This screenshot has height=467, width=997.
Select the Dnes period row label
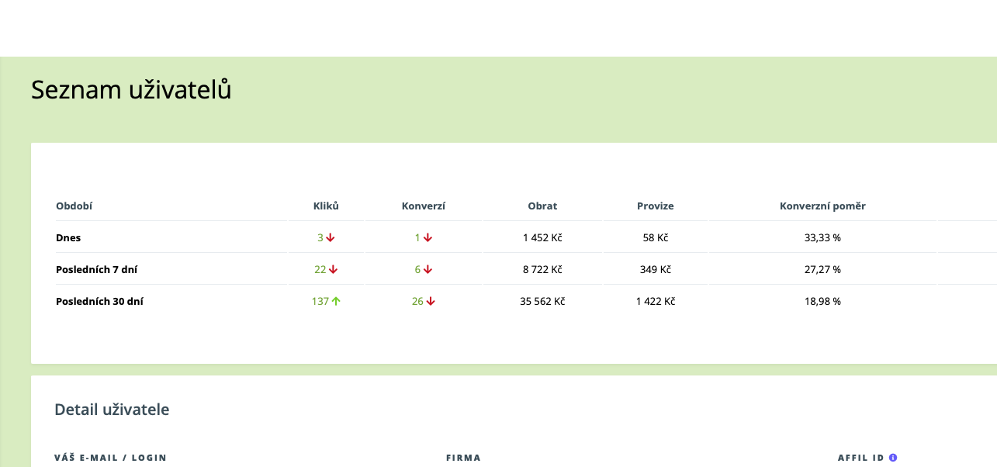(68, 237)
